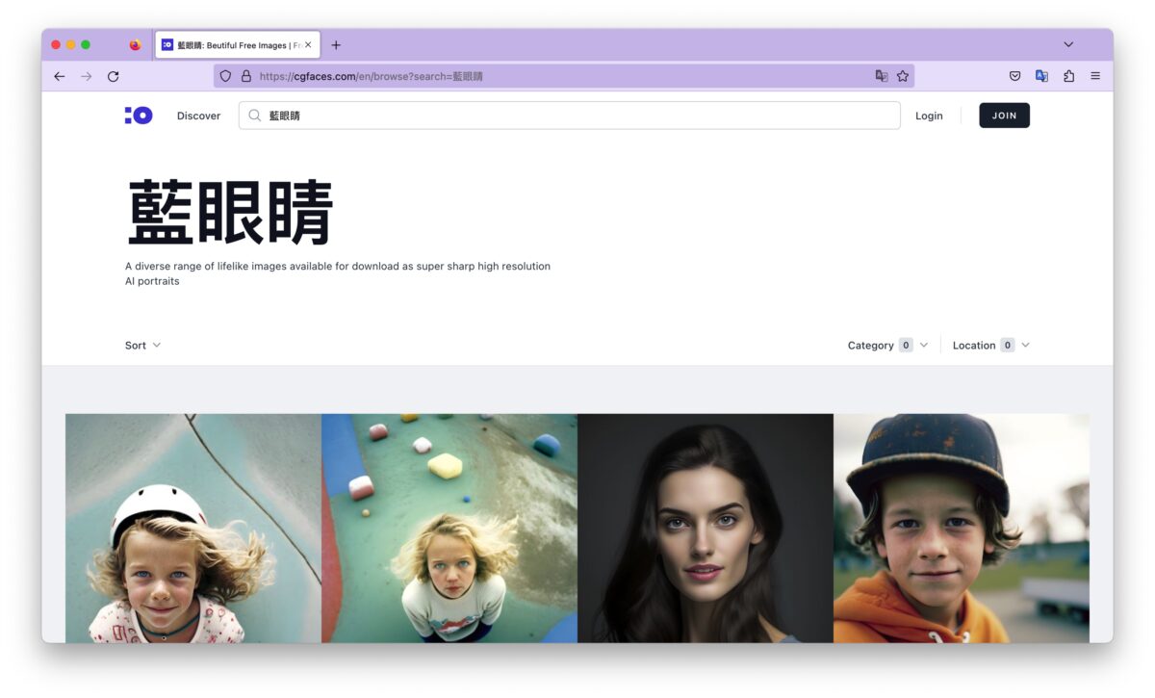
Task: Click the browser forward arrow
Action: 87,76
